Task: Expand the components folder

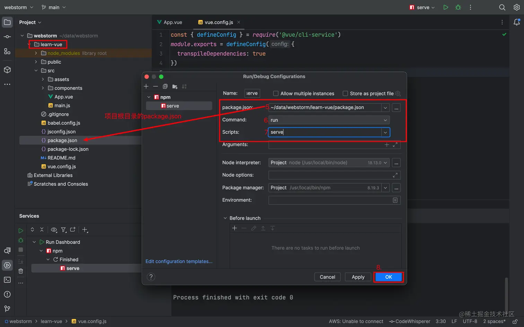Action: point(43,88)
